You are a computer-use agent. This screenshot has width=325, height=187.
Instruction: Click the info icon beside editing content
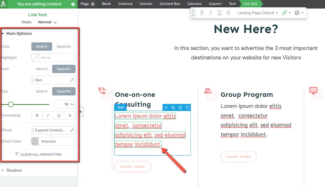click(73, 4)
